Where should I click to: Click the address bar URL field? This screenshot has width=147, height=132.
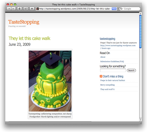click(x=75, y=9)
